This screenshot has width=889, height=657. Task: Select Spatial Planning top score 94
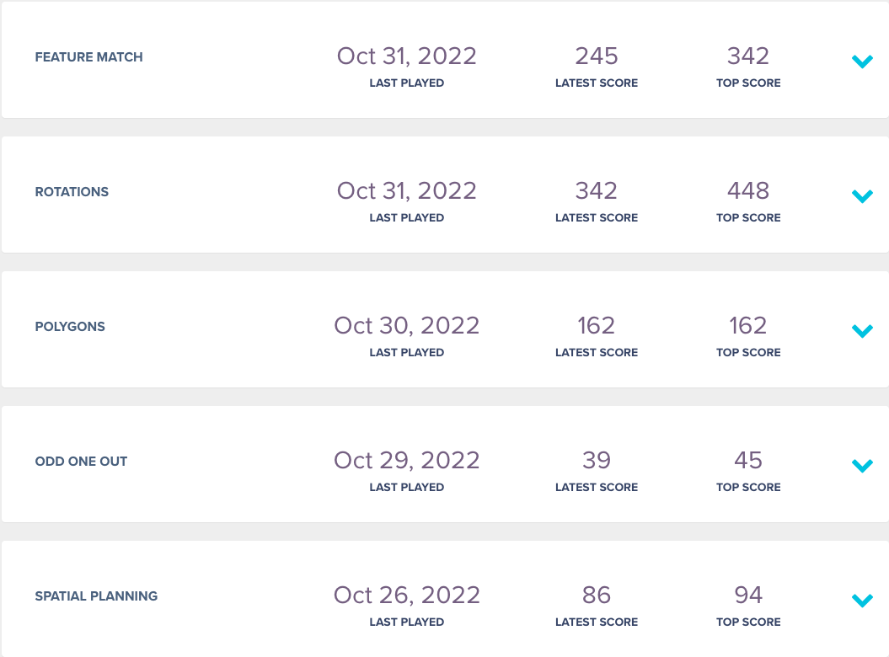(748, 596)
